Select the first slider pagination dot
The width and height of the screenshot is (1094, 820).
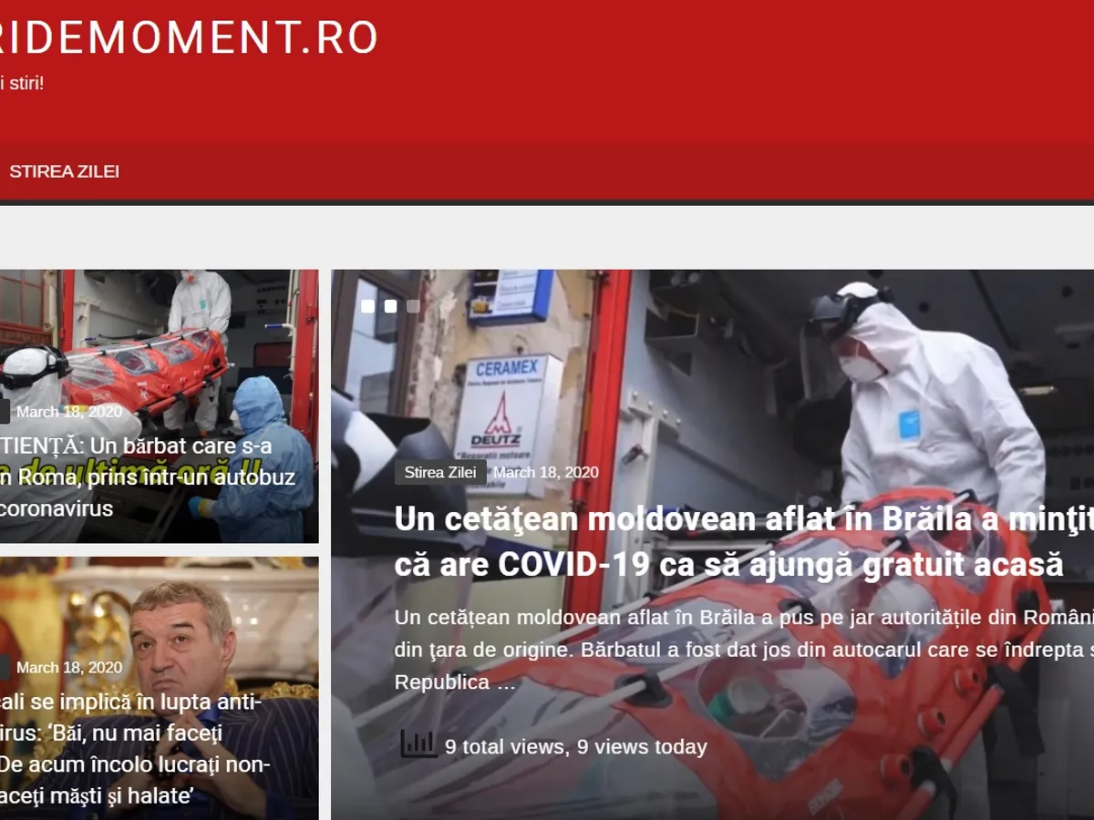click(x=367, y=306)
